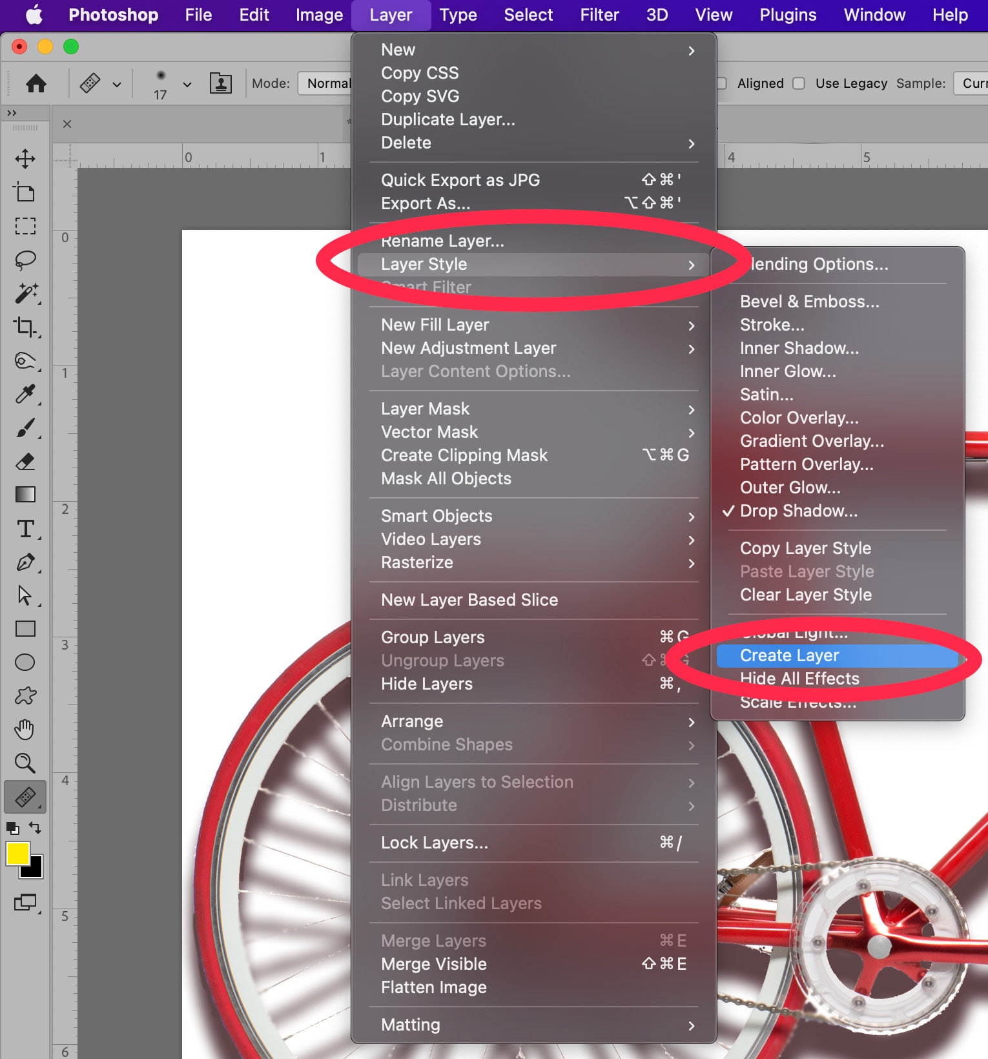This screenshot has height=1059, width=988.
Task: Close the document tab with X
Action: pos(67,124)
